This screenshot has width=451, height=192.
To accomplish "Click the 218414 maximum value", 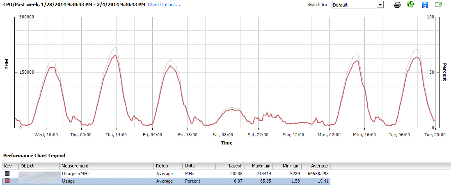I will (x=263, y=174).
